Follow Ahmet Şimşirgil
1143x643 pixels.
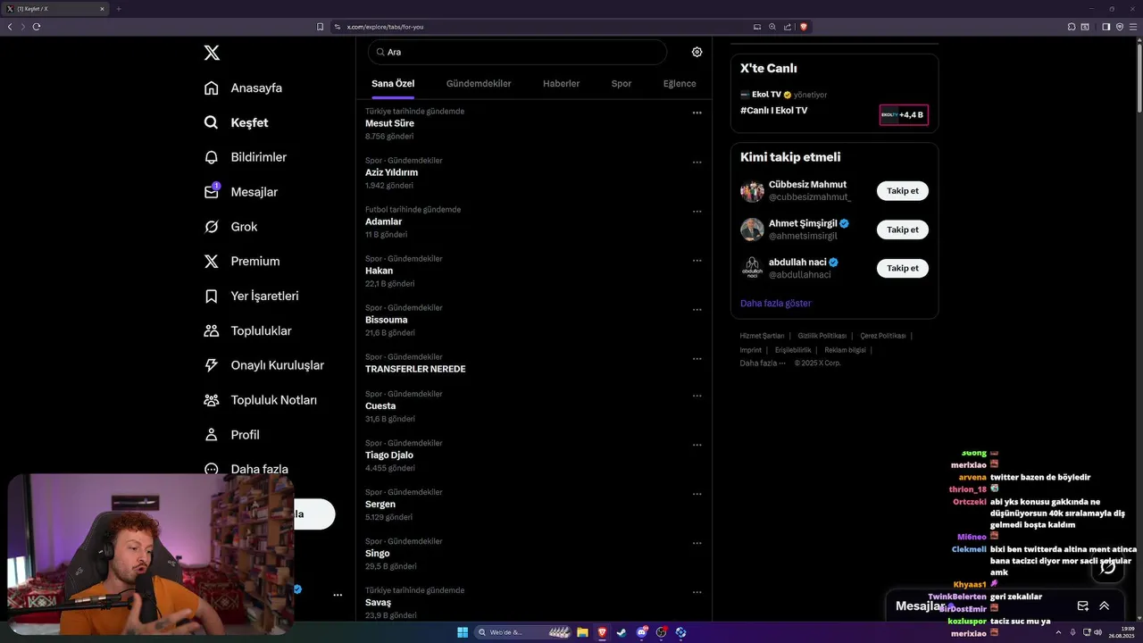tap(902, 230)
